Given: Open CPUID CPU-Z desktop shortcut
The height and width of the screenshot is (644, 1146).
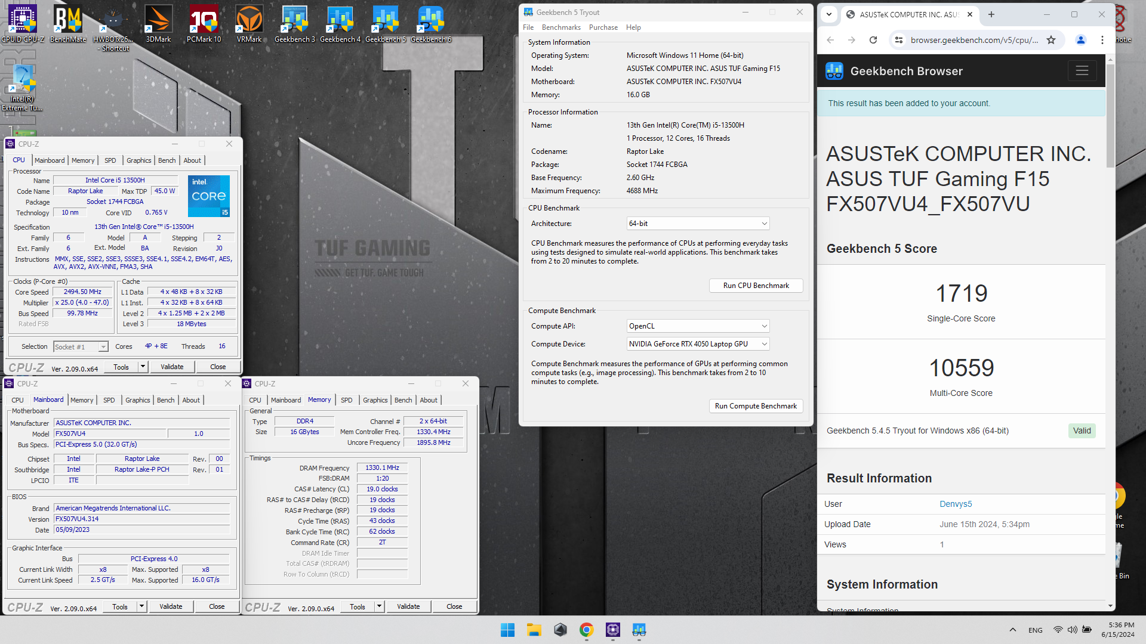Looking at the screenshot, I should pyautogui.click(x=23, y=24).
